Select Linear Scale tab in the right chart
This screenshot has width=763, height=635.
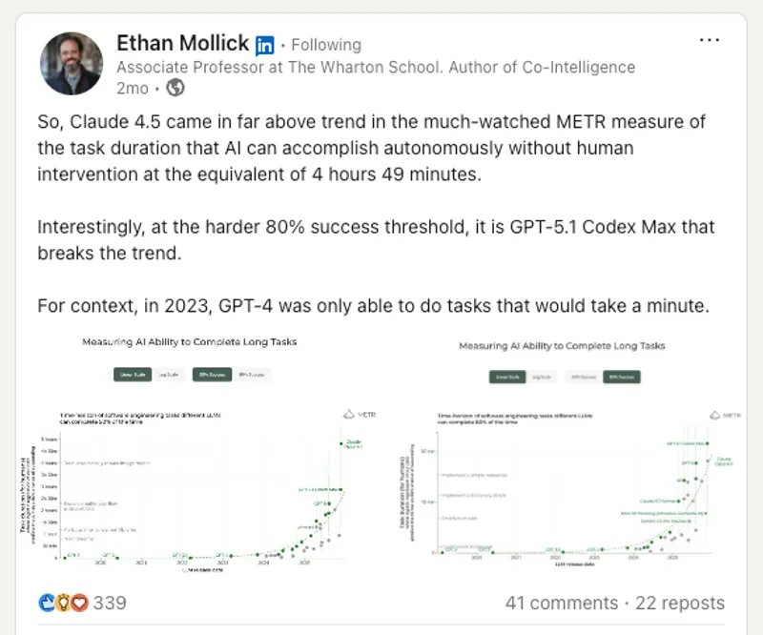coord(506,378)
